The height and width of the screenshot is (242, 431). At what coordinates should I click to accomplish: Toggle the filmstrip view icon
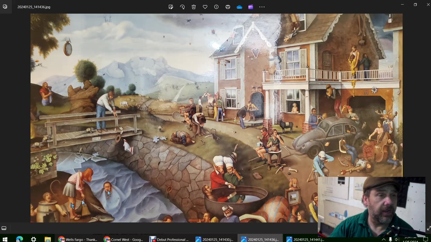[x=4, y=228]
